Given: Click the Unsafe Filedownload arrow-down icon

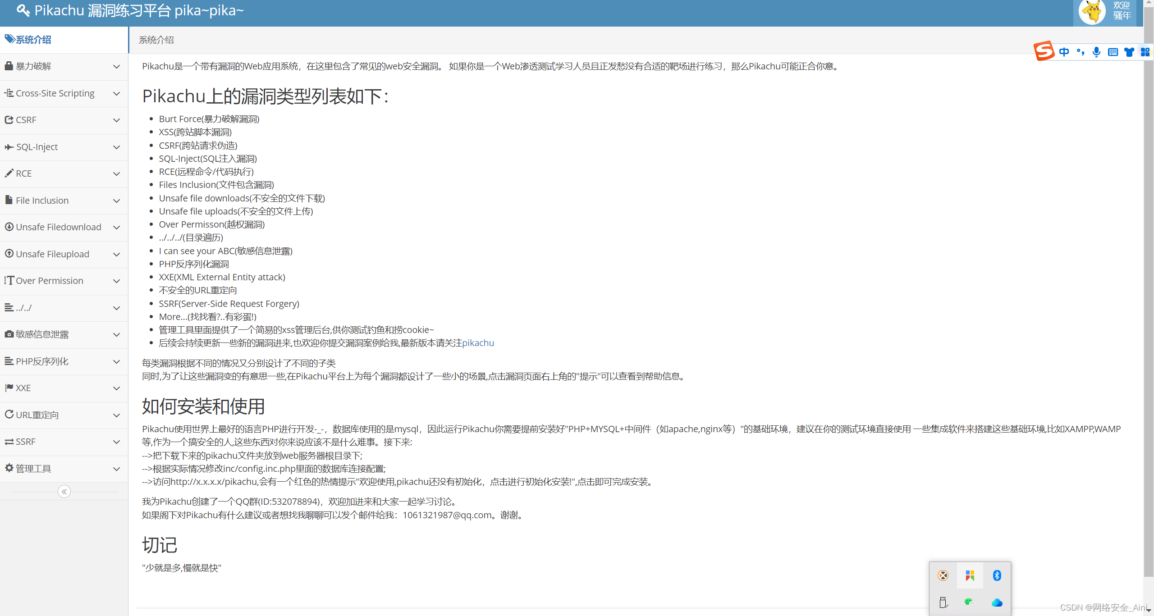Looking at the screenshot, I should click(x=9, y=226).
